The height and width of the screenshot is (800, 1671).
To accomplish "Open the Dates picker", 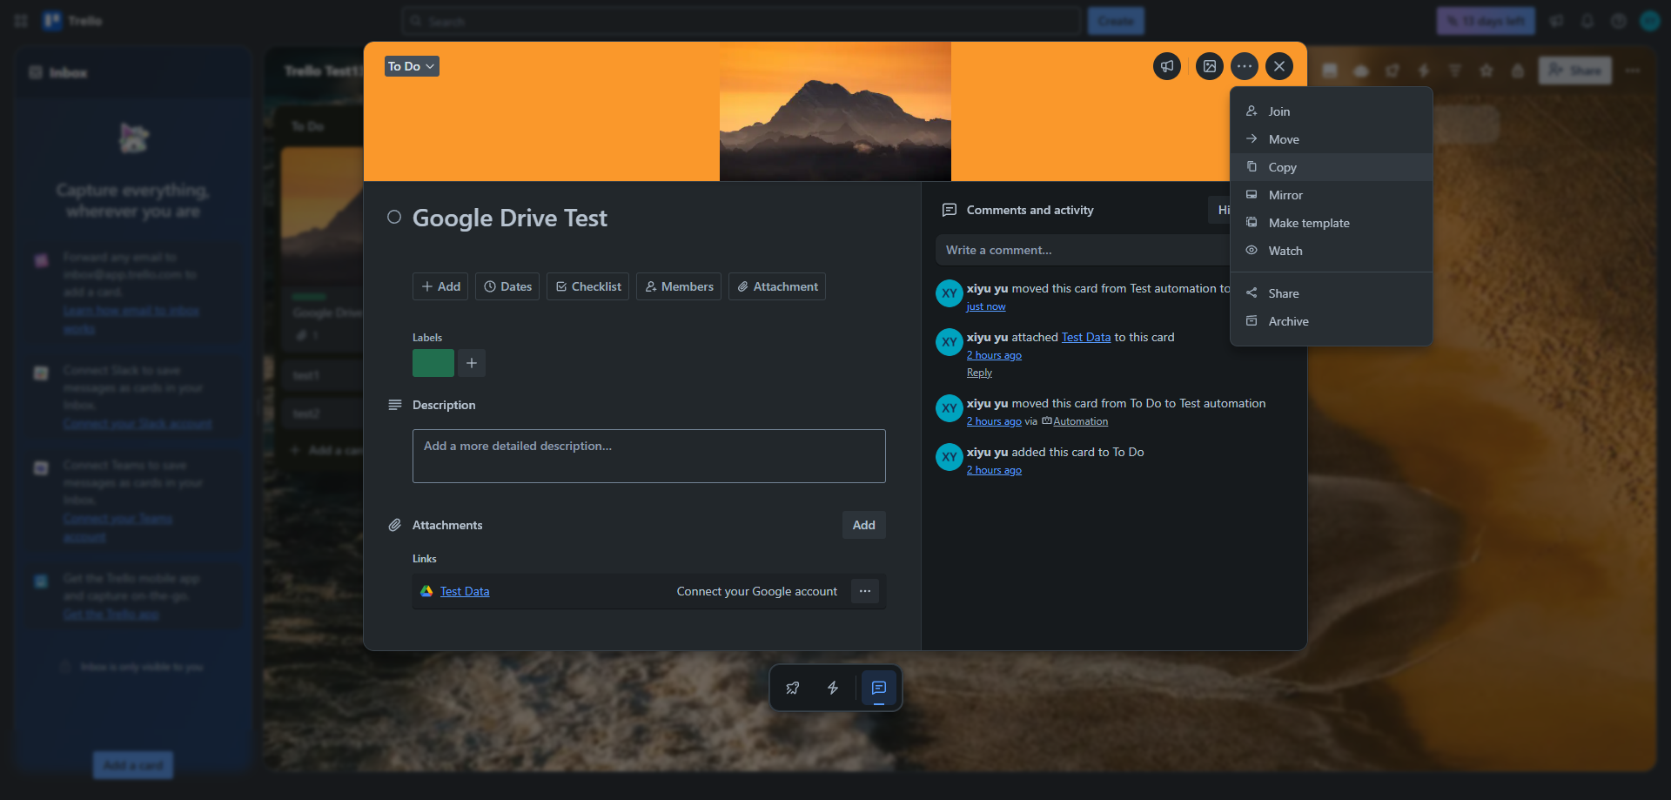I will [x=507, y=286].
